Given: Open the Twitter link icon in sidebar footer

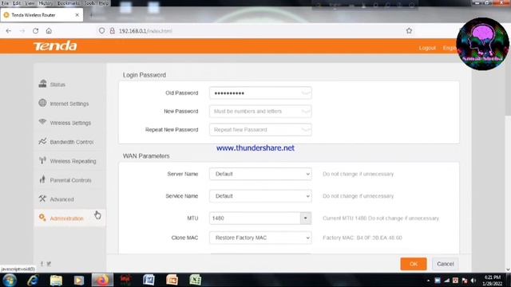Looking at the screenshot, I should [49, 264].
